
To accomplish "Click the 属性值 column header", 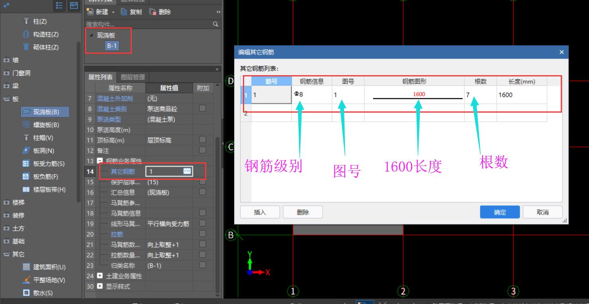I will (x=169, y=88).
